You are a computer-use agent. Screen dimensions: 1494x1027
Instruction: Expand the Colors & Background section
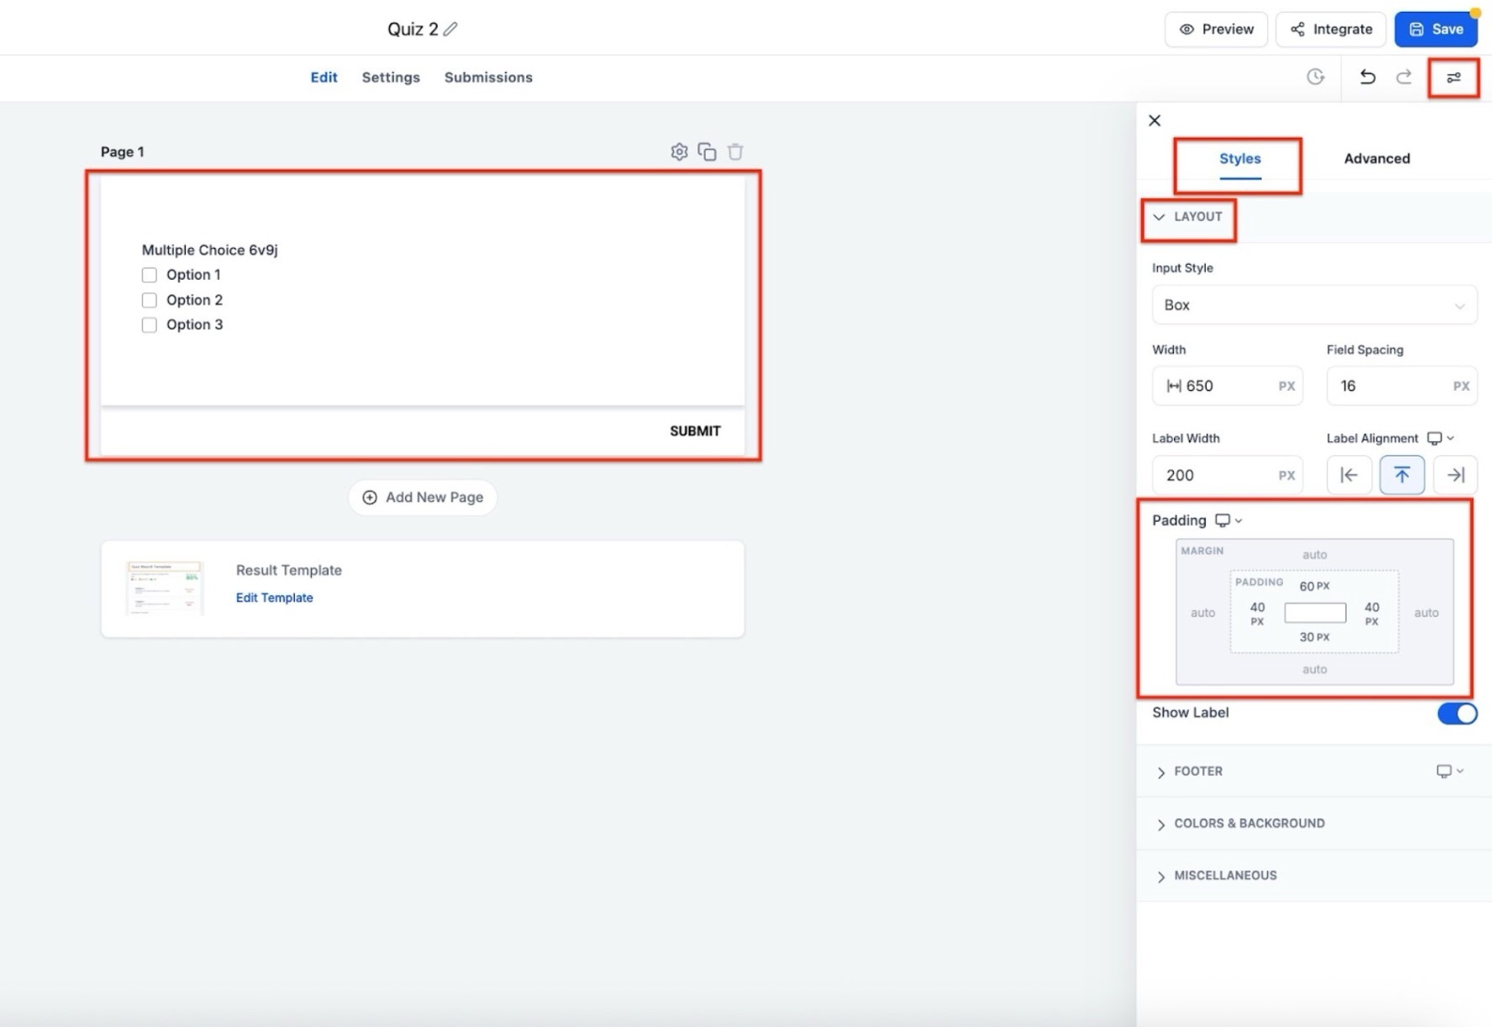(1249, 824)
